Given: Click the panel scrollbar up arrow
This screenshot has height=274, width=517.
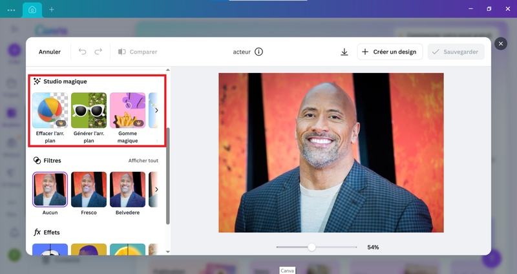Looking at the screenshot, I should click(x=168, y=70).
